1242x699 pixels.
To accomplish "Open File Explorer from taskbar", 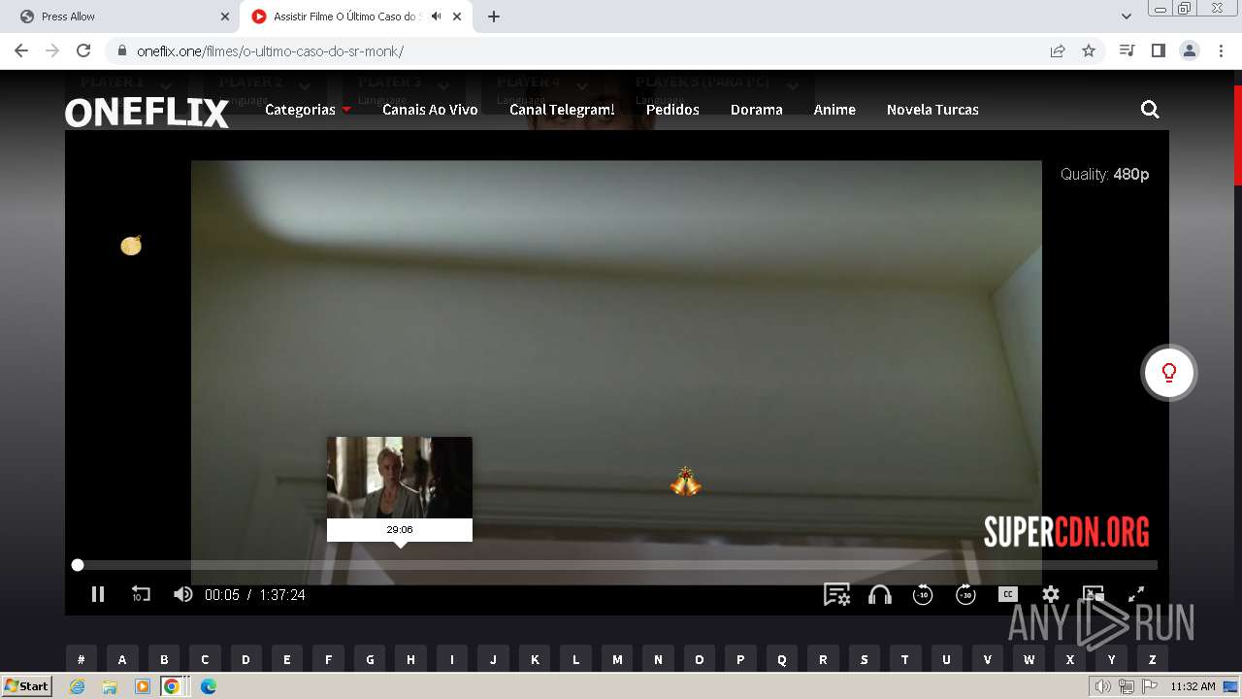I will [110, 686].
